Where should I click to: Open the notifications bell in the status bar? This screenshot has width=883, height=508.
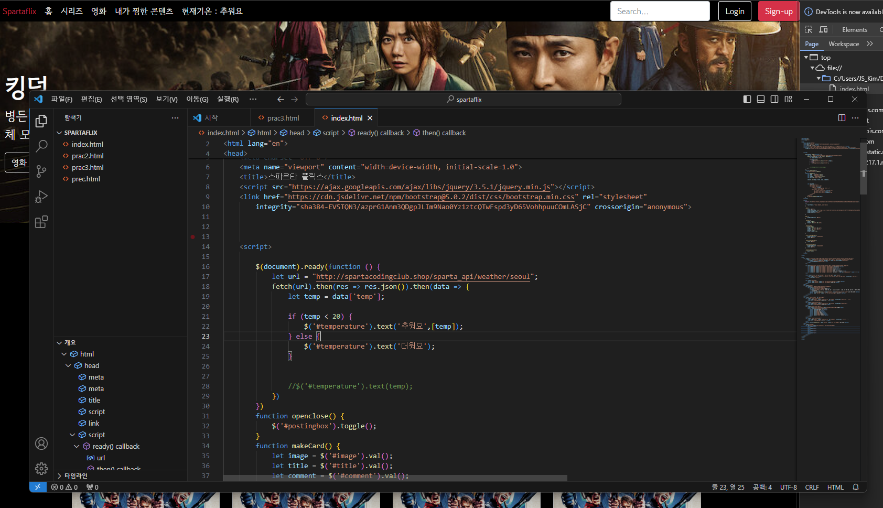[x=856, y=487]
